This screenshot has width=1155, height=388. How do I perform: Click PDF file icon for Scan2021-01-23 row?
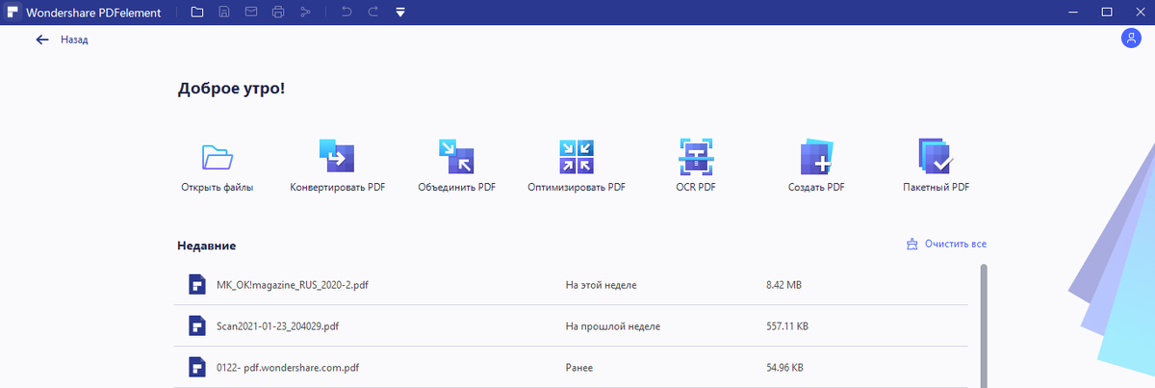[196, 326]
